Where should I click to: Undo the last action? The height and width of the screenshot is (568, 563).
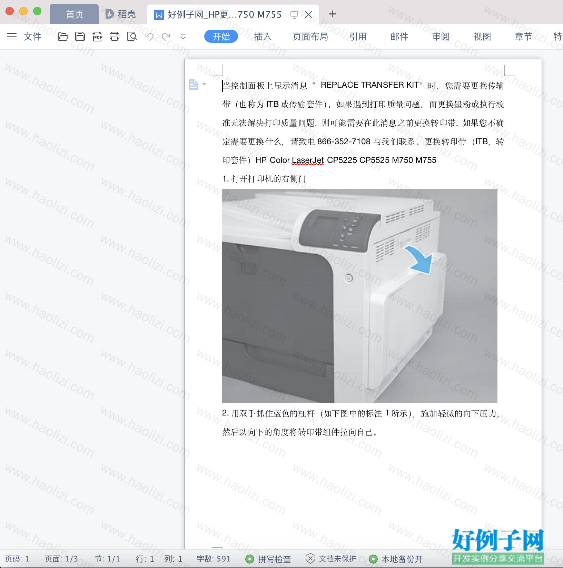click(x=149, y=36)
